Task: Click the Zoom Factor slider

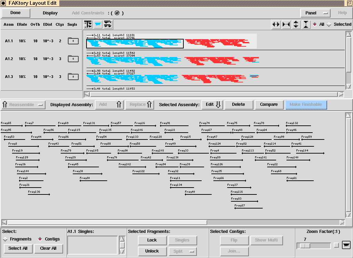Action: pyautogui.click(x=313, y=246)
